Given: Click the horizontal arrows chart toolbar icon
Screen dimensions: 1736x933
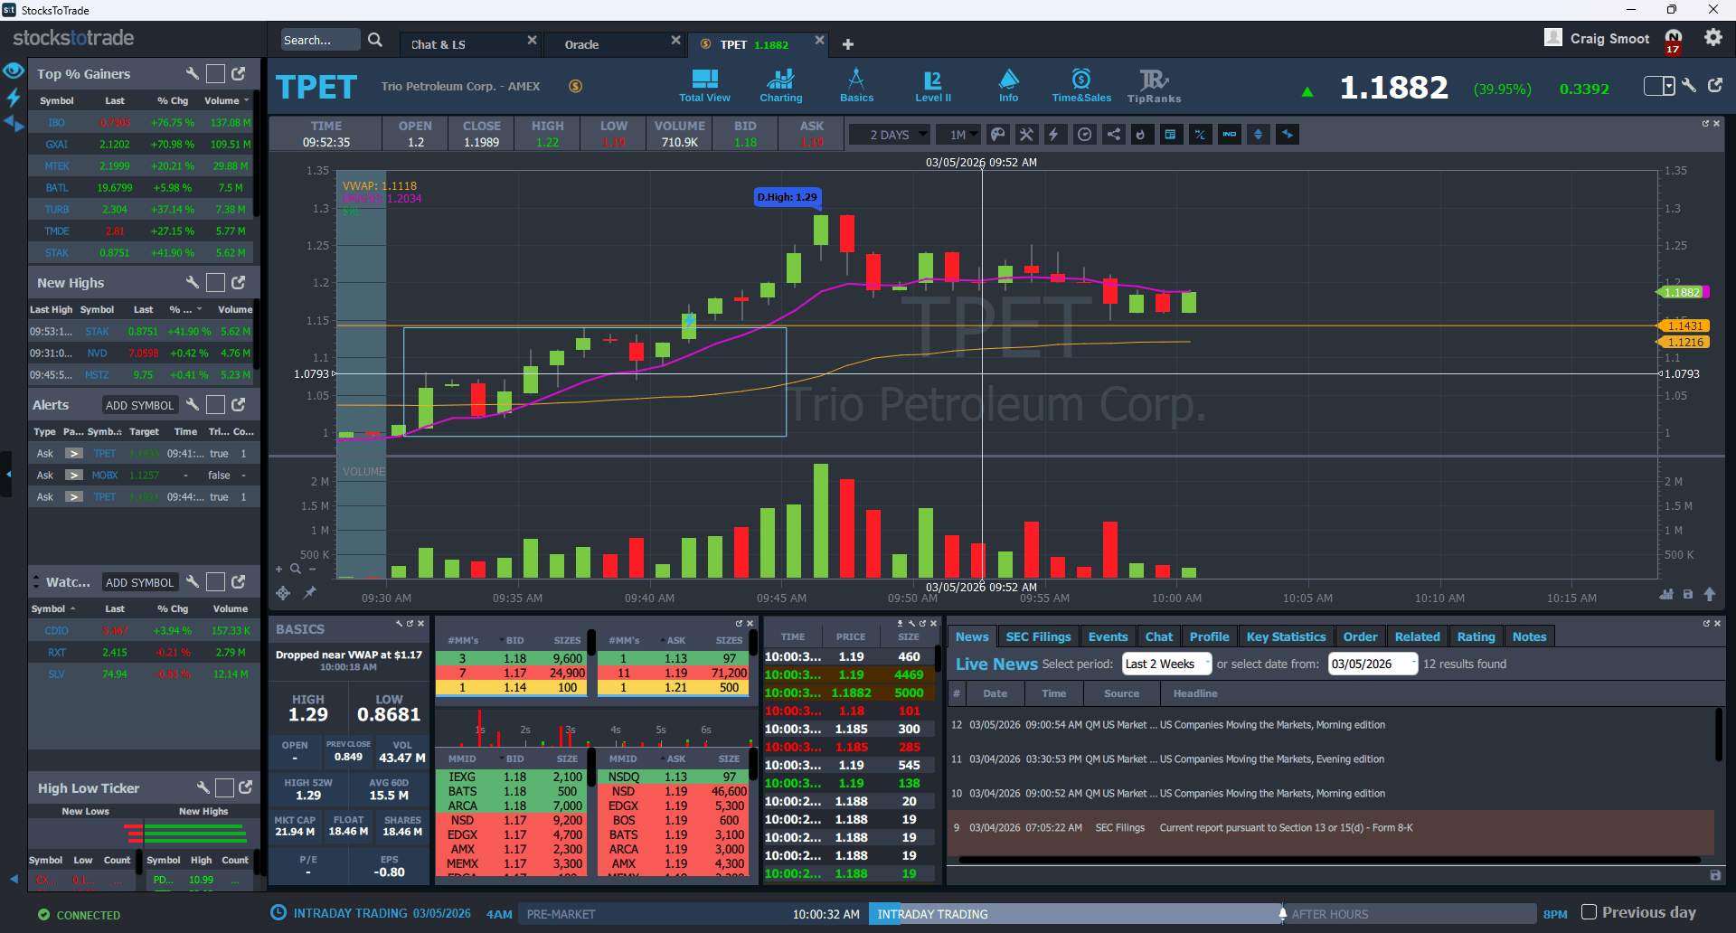Looking at the screenshot, I should tap(1288, 135).
